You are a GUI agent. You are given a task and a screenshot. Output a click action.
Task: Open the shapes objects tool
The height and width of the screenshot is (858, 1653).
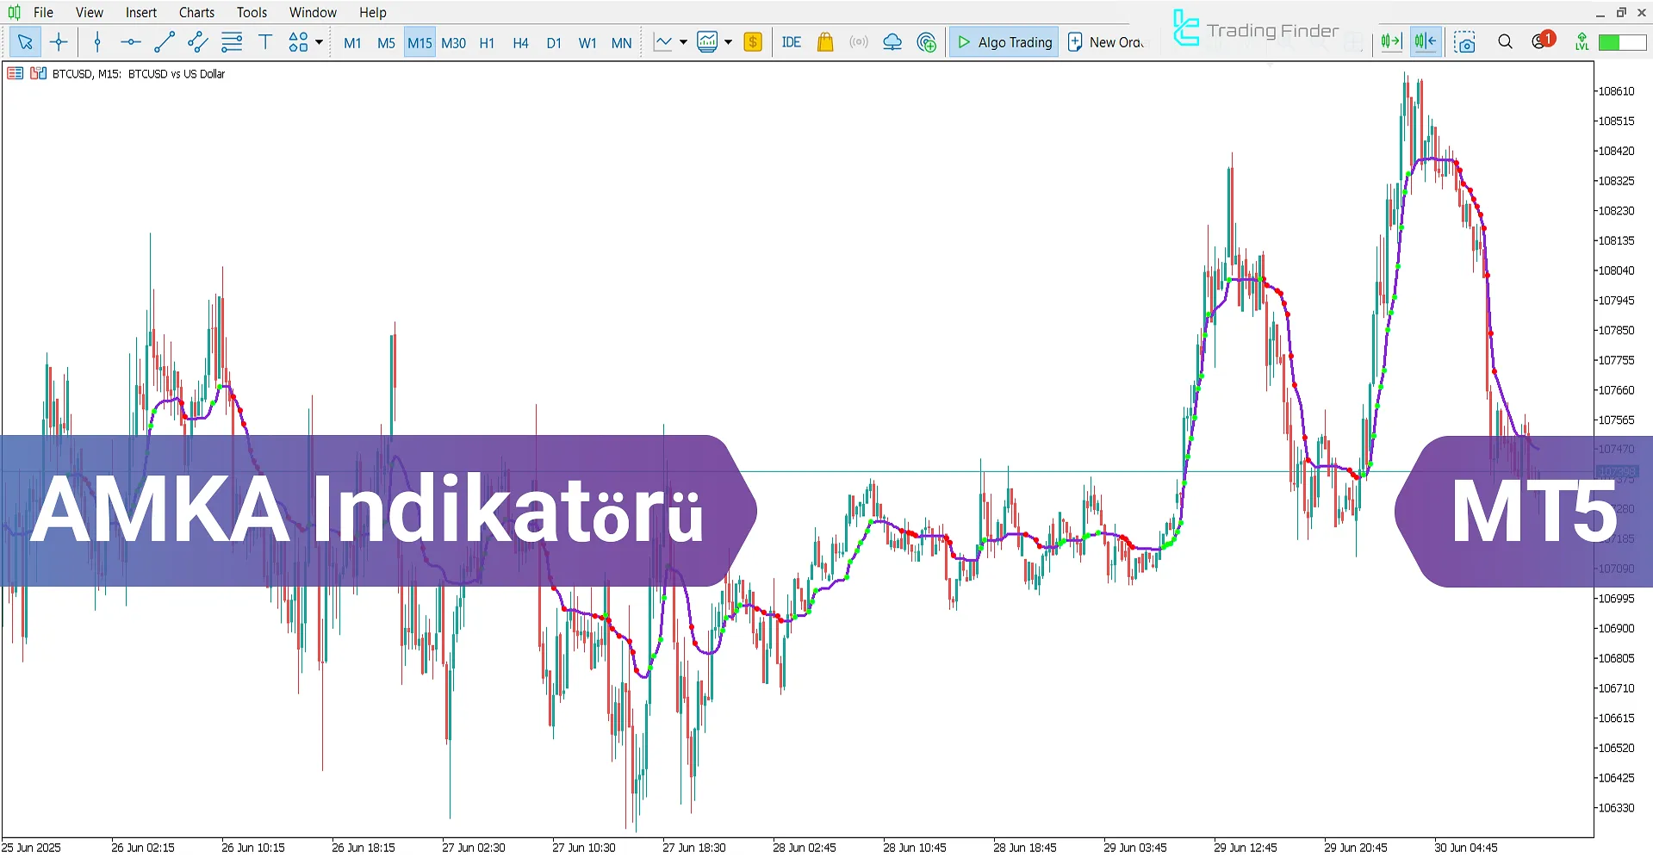298,42
